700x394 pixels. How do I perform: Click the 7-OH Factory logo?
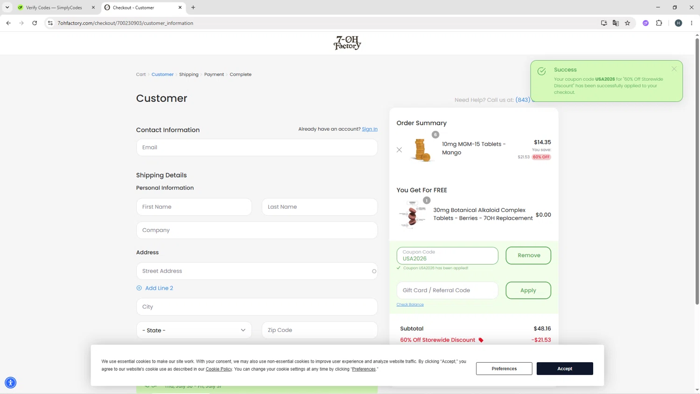click(347, 43)
